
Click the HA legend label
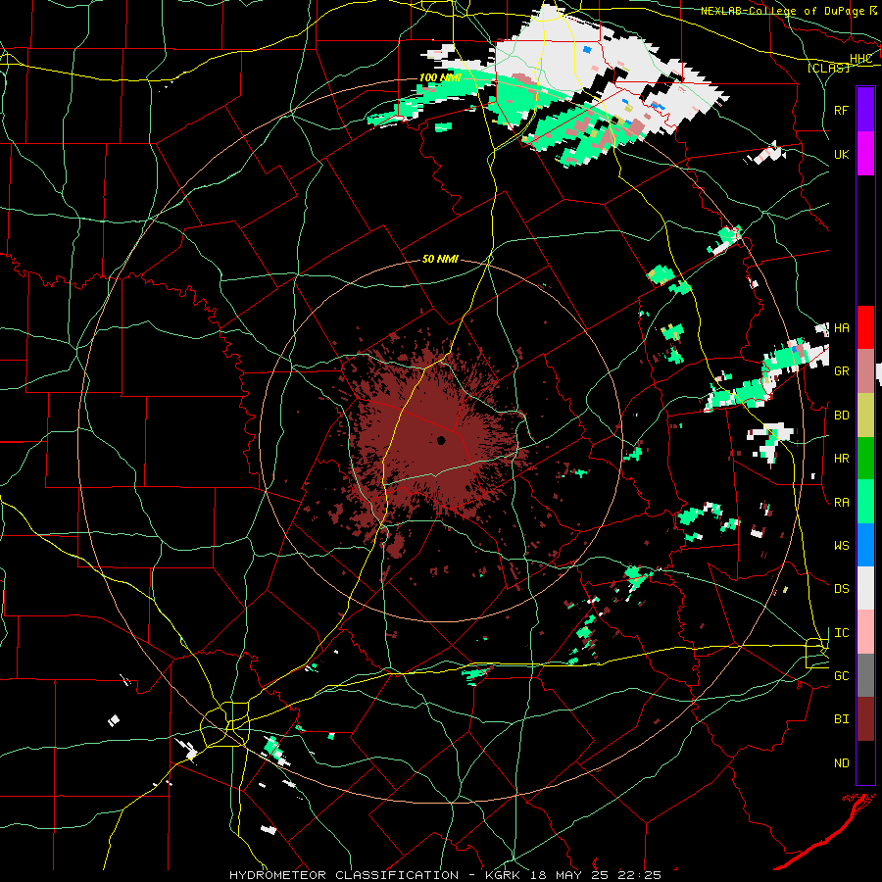841,328
